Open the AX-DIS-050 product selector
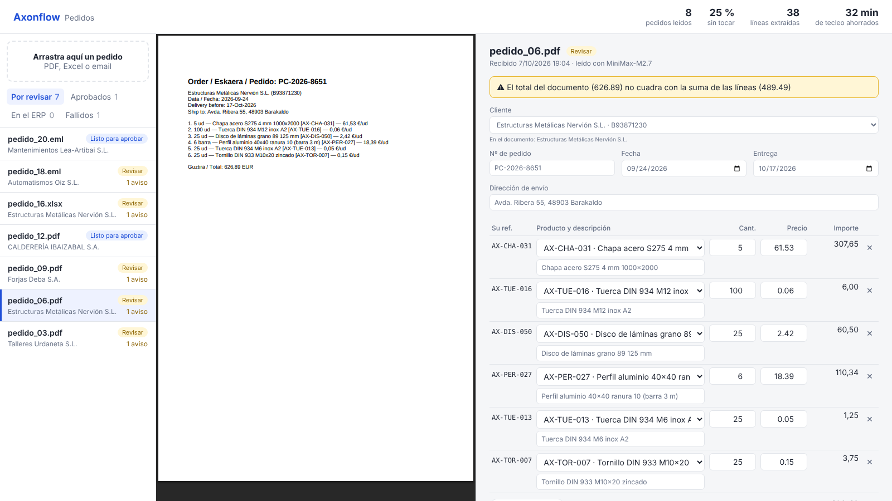 coord(620,334)
